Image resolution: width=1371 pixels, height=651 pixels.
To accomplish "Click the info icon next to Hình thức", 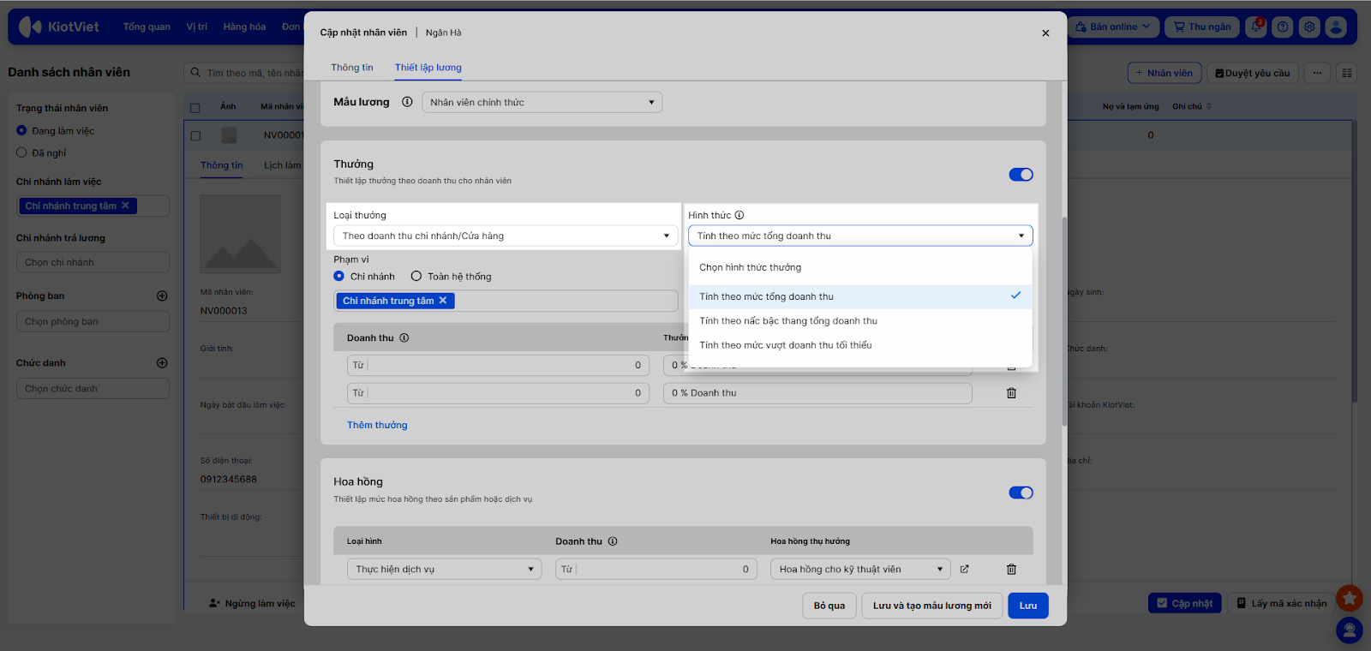I will pos(739,215).
